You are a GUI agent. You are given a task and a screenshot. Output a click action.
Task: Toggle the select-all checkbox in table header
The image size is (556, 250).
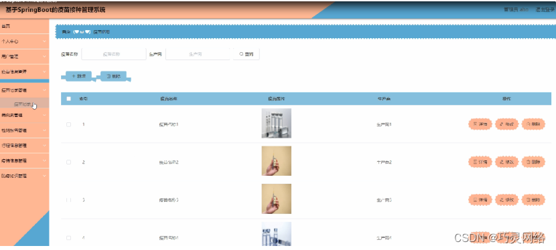pyautogui.click(x=69, y=99)
